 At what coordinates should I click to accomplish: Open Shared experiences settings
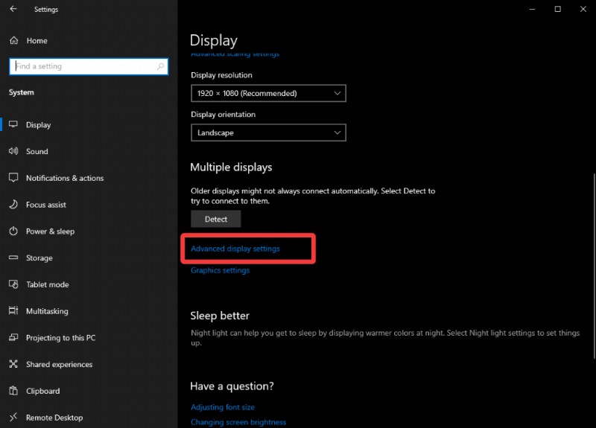(60, 364)
